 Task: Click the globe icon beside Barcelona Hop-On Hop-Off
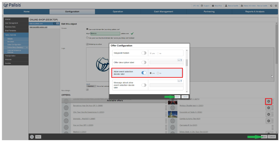click(x=66, y=108)
